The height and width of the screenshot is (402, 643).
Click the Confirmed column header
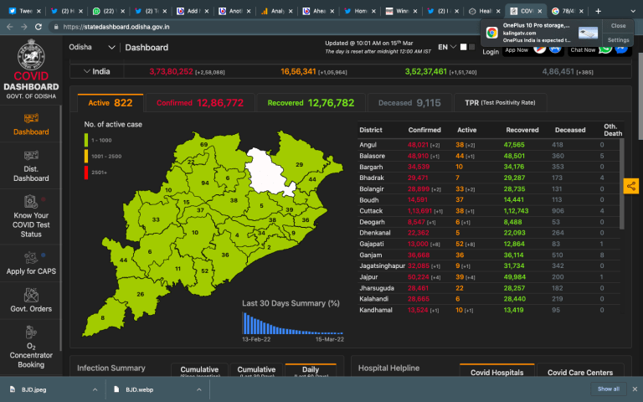(424, 130)
